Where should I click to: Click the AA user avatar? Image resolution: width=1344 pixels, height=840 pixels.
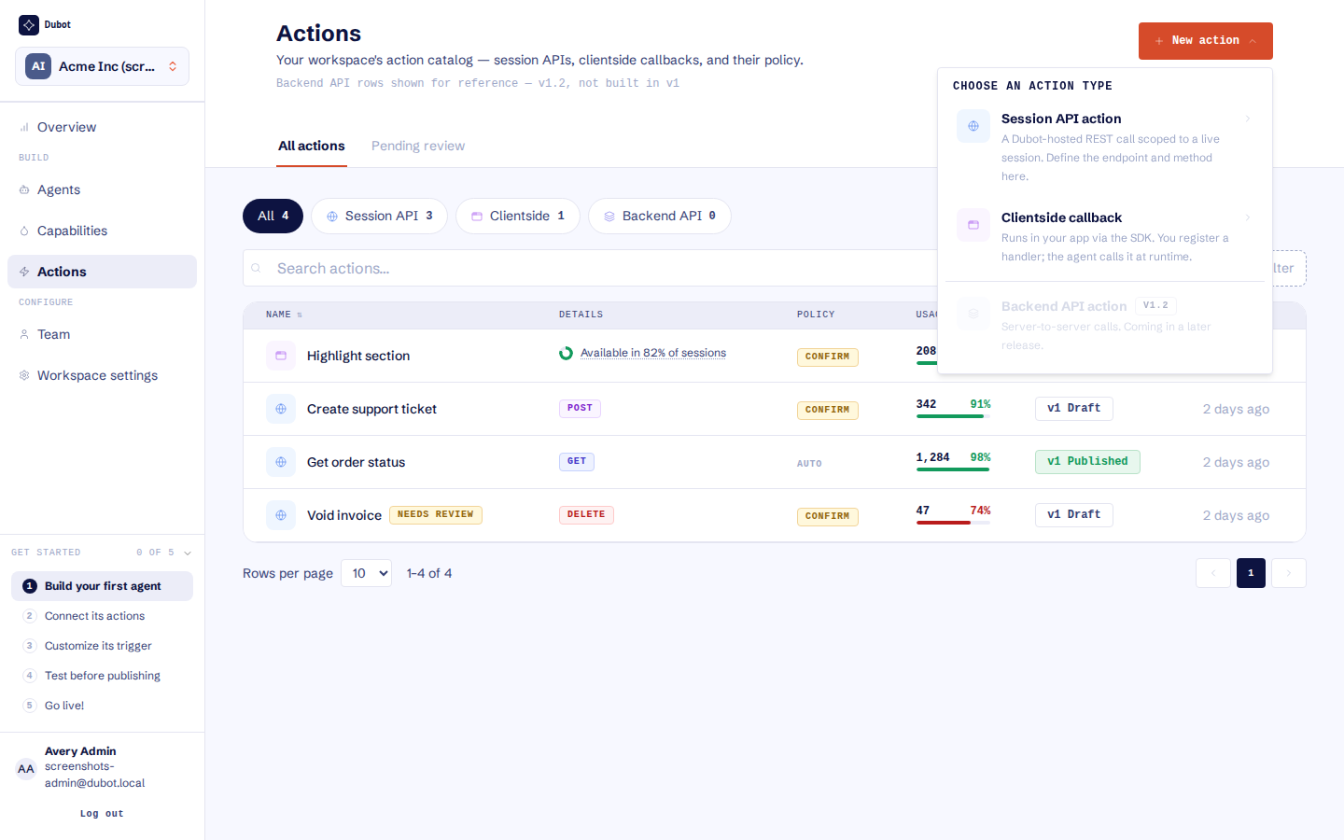click(26, 769)
